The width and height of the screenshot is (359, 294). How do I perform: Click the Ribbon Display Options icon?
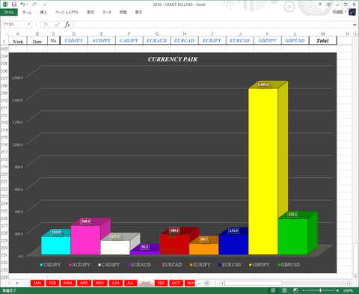328,4
